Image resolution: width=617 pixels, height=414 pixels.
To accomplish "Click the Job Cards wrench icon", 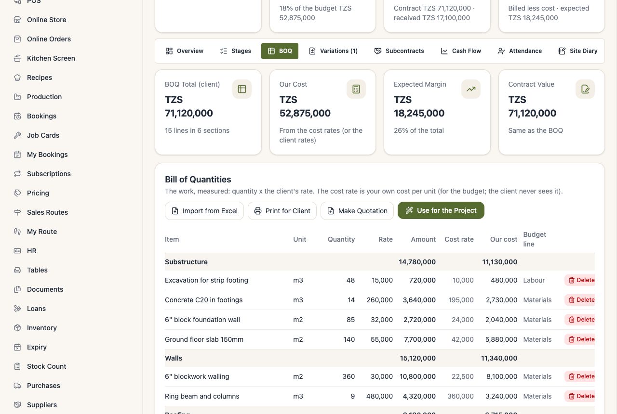I will click(17, 135).
